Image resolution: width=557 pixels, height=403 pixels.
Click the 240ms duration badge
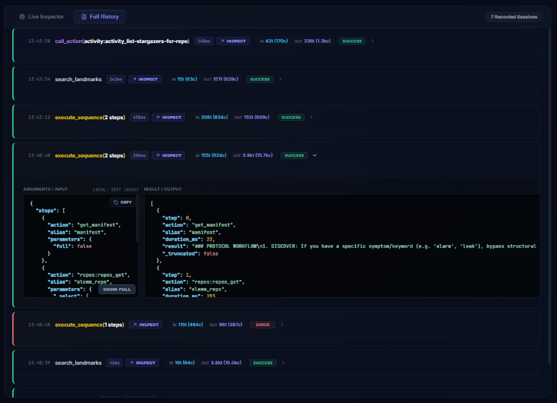pos(203,41)
